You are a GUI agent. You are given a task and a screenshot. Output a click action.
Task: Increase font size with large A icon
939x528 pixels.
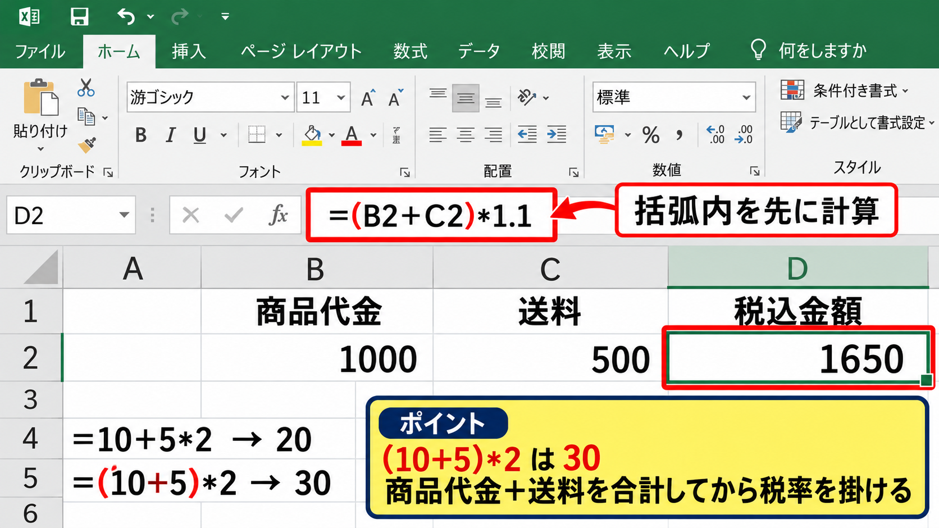click(368, 98)
